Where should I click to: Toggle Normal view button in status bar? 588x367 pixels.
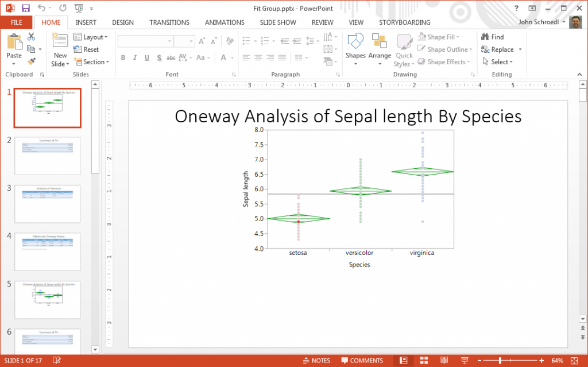[x=404, y=360]
